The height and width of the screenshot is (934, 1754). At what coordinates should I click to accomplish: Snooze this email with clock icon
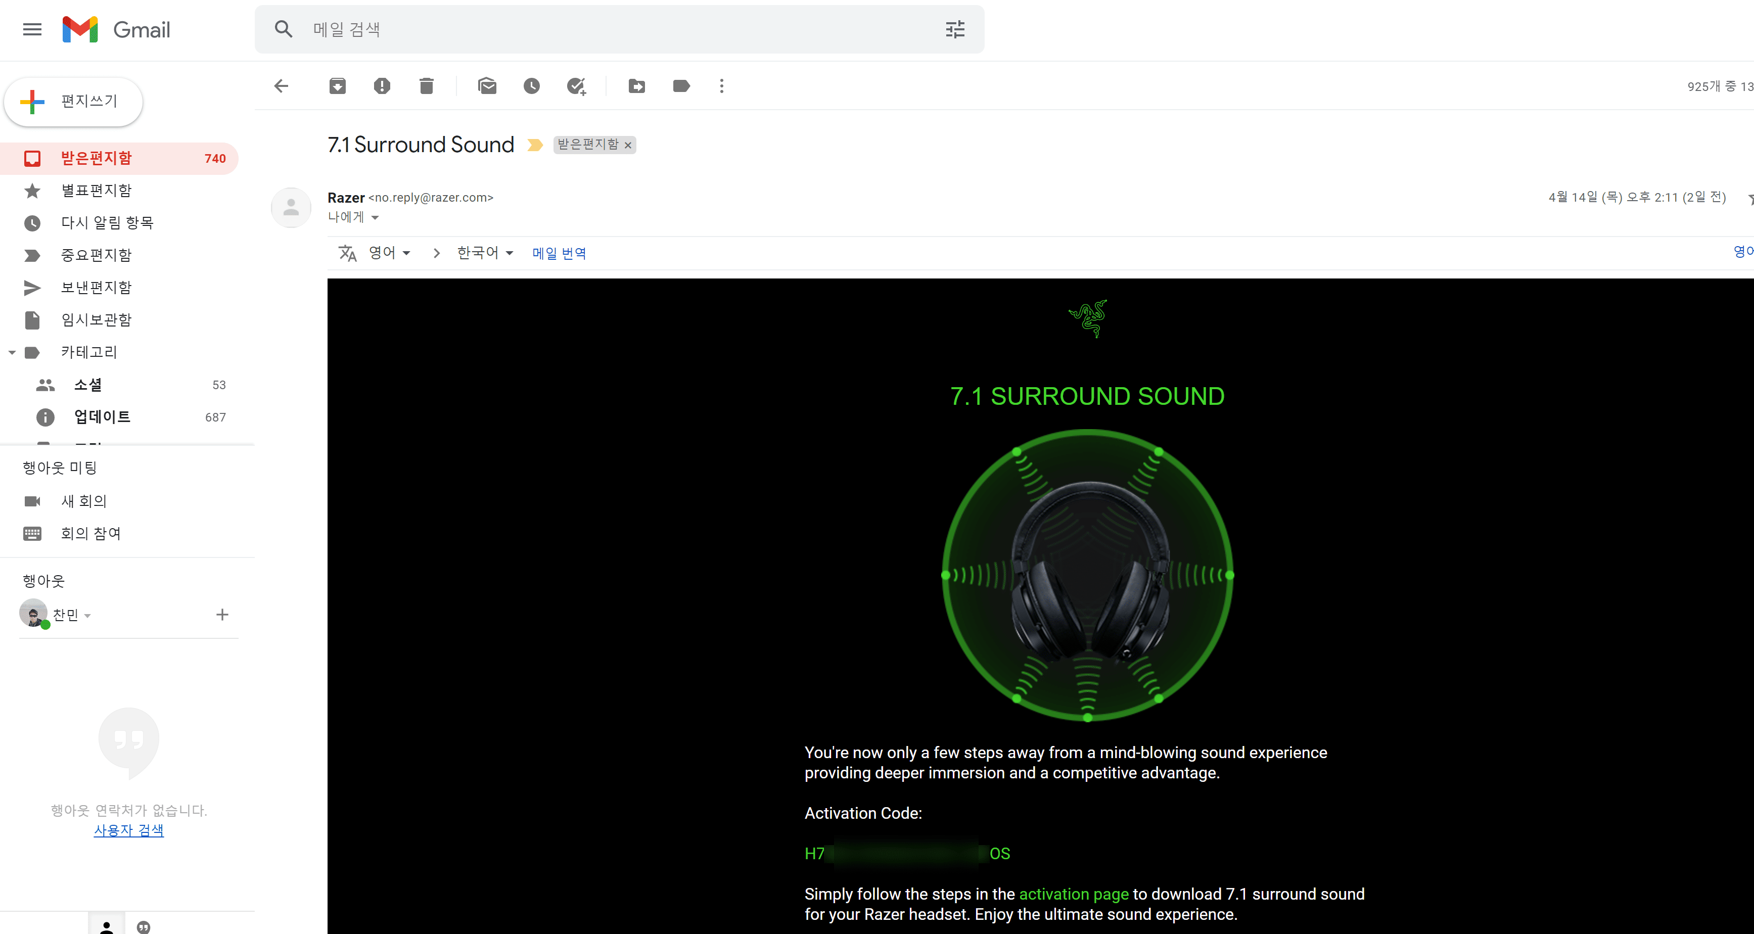click(x=531, y=86)
